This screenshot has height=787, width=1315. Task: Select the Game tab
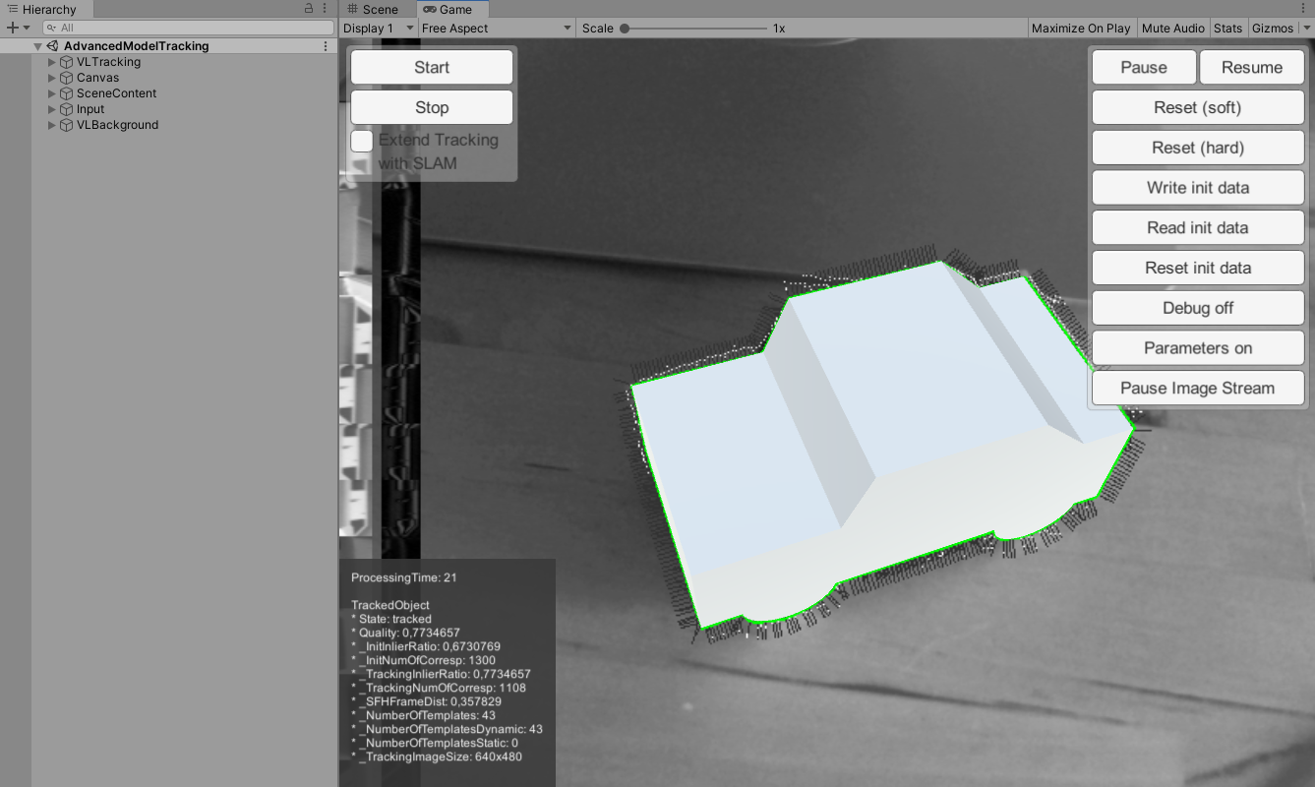(x=453, y=9)
